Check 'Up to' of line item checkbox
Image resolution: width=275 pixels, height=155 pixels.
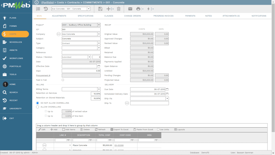[x=46, y=116]
